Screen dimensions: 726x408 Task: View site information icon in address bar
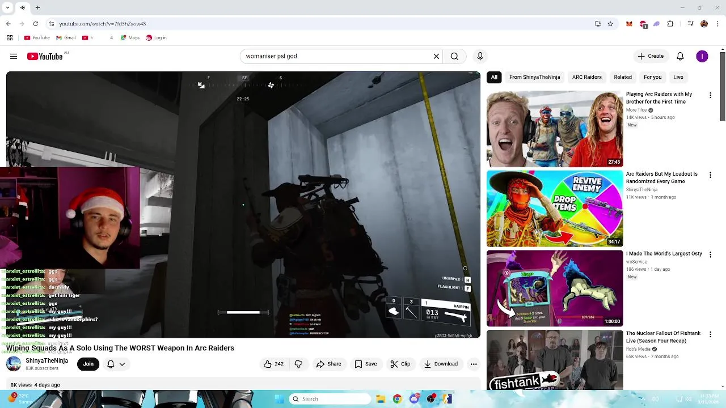(51, 24)
